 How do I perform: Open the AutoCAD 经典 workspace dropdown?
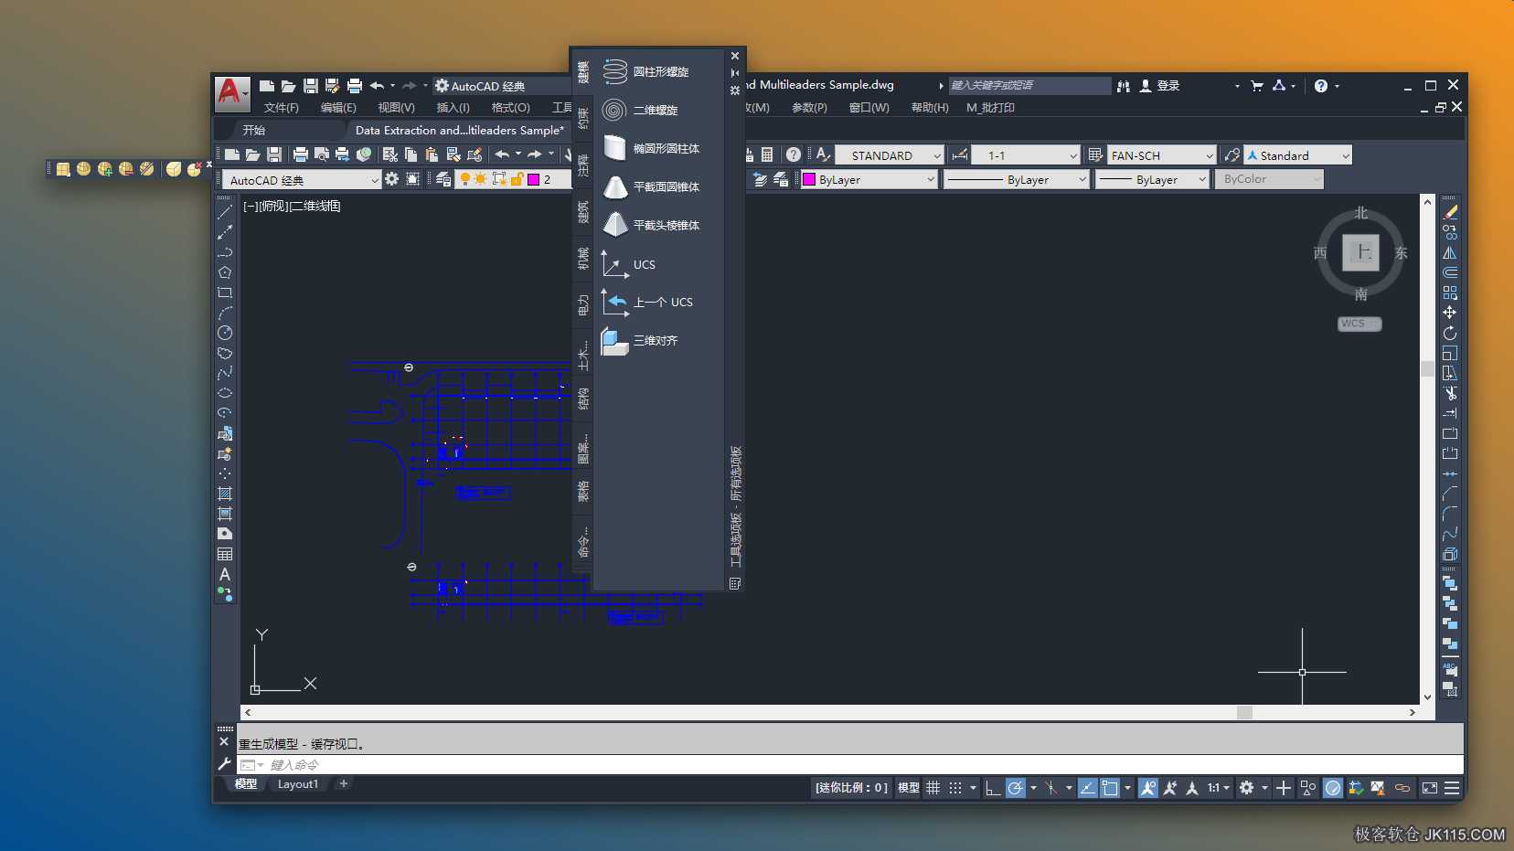(x=303, y=180)
